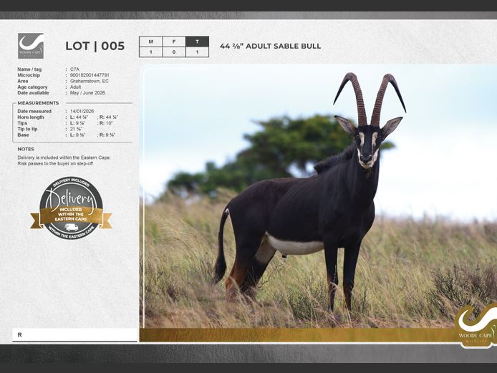Click the NOTES heading
This screenshot has height=373, width=497.
pyautogui.click(x=26, y=149)
